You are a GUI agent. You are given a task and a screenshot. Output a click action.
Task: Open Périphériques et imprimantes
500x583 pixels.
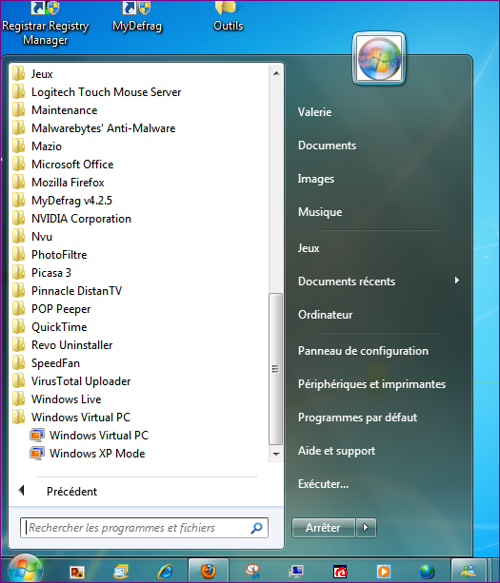[x=371, y=383]
